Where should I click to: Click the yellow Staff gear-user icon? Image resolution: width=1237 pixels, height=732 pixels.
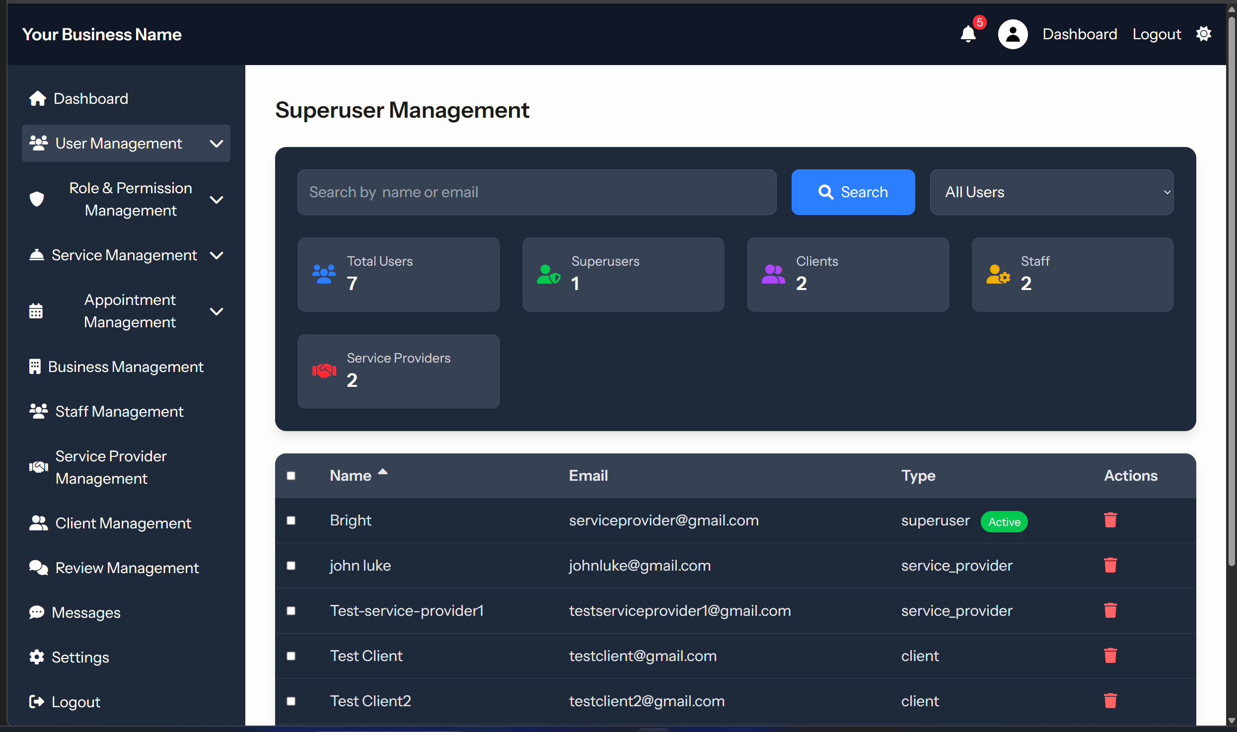[998, 274]
